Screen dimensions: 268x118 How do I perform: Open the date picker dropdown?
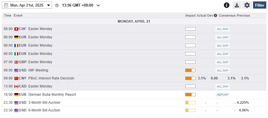point(48,5)
